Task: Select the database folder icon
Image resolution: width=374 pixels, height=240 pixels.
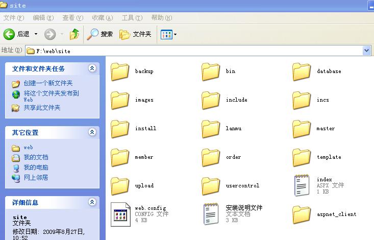Action: click(x=302, y=71)
